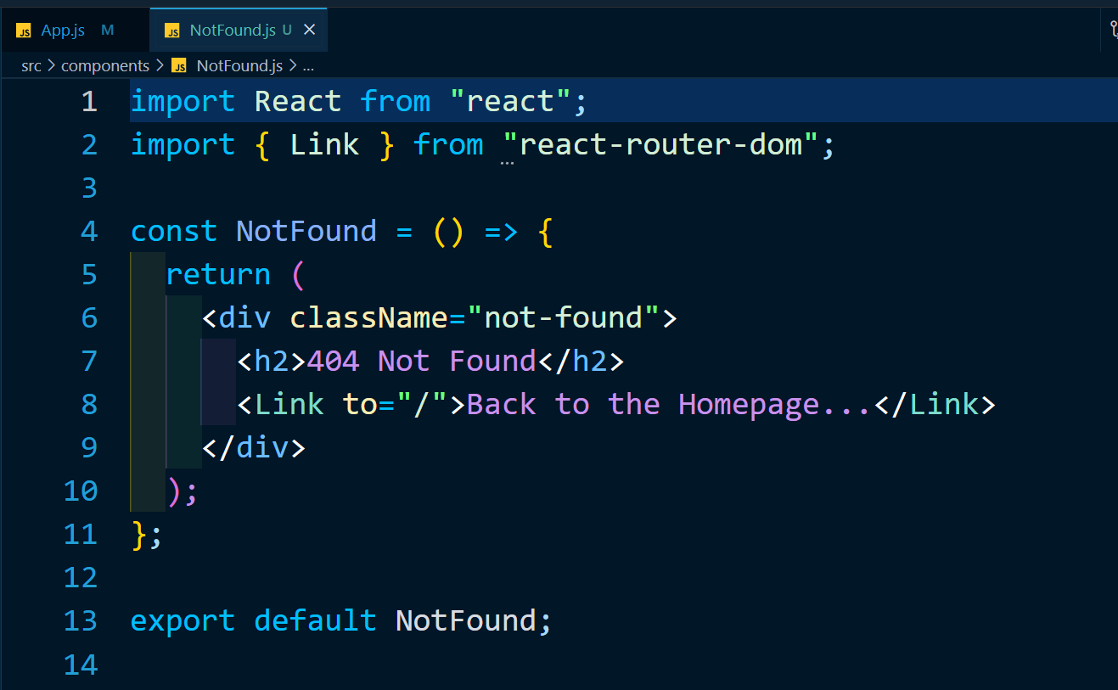Click line number 5 in the gutter
1118x690 pixels.
[x=89, y=275]
